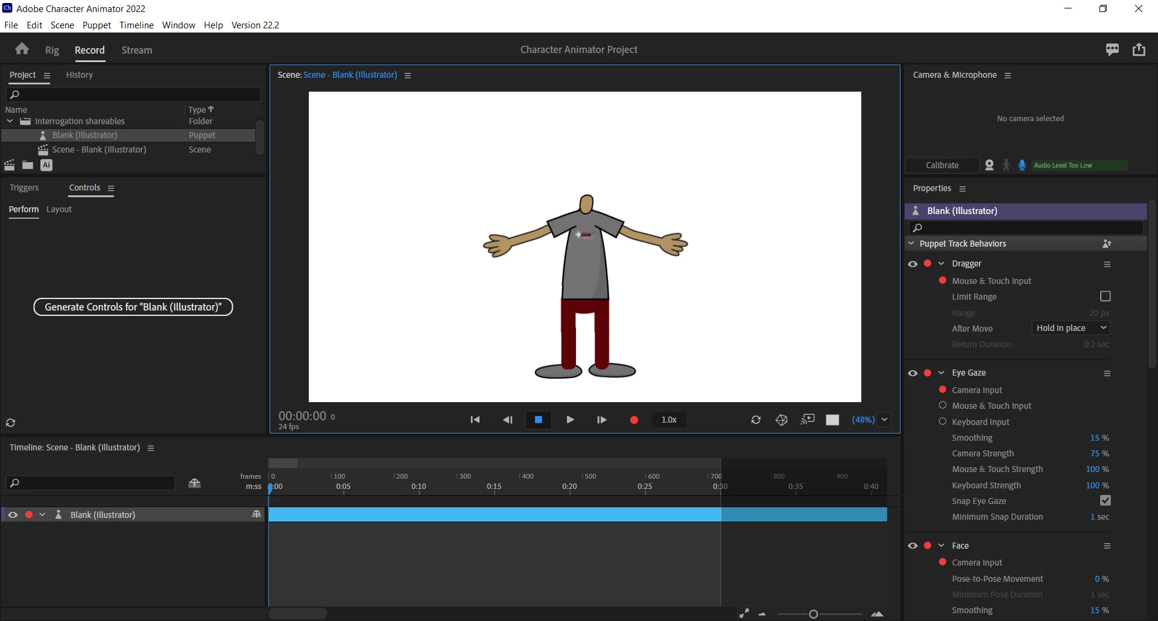Click the stream live output icon
Image resolution: width=1158 pixels, height=621 pixels.
click(x=808, y=420)
